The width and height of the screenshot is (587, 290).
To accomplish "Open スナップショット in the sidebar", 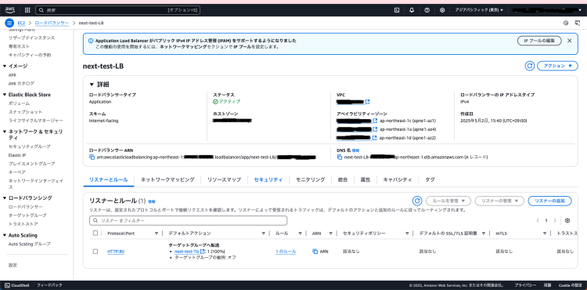I will [x=25, y=112].
